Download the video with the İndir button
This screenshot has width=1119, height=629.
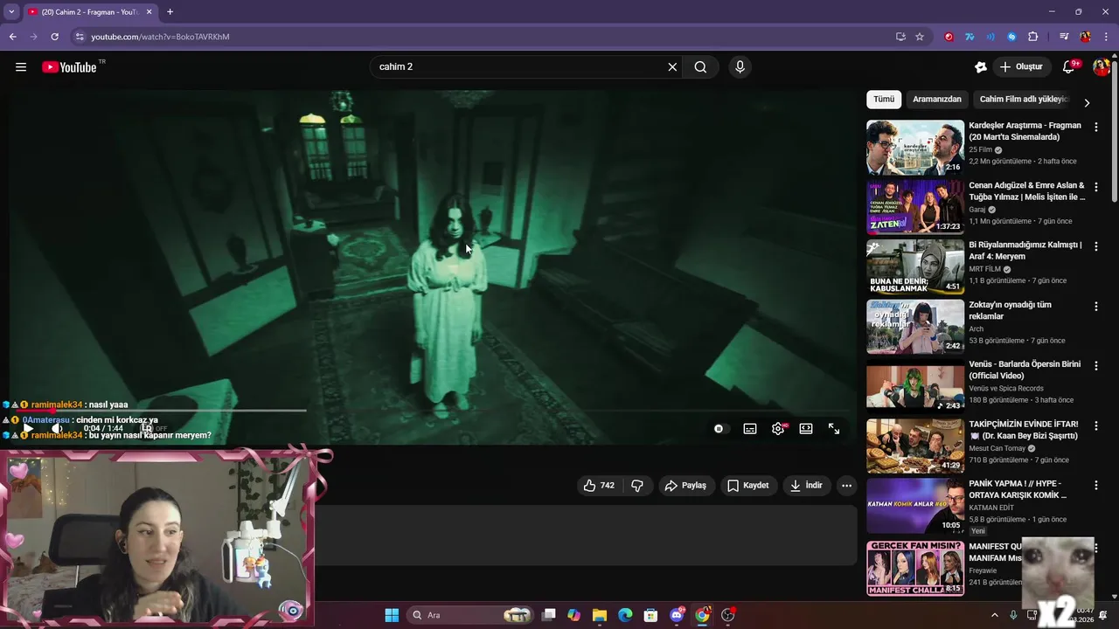[806, 486]
